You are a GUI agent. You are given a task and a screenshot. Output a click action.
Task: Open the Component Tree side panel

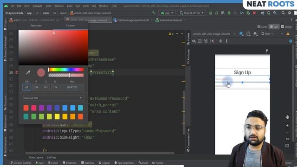(x=188, y=140)
